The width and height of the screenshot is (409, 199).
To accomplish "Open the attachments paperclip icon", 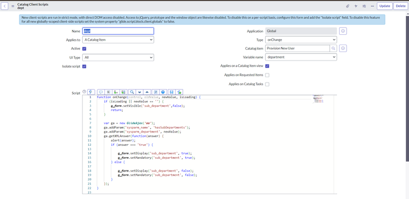I will click(348, 6).
